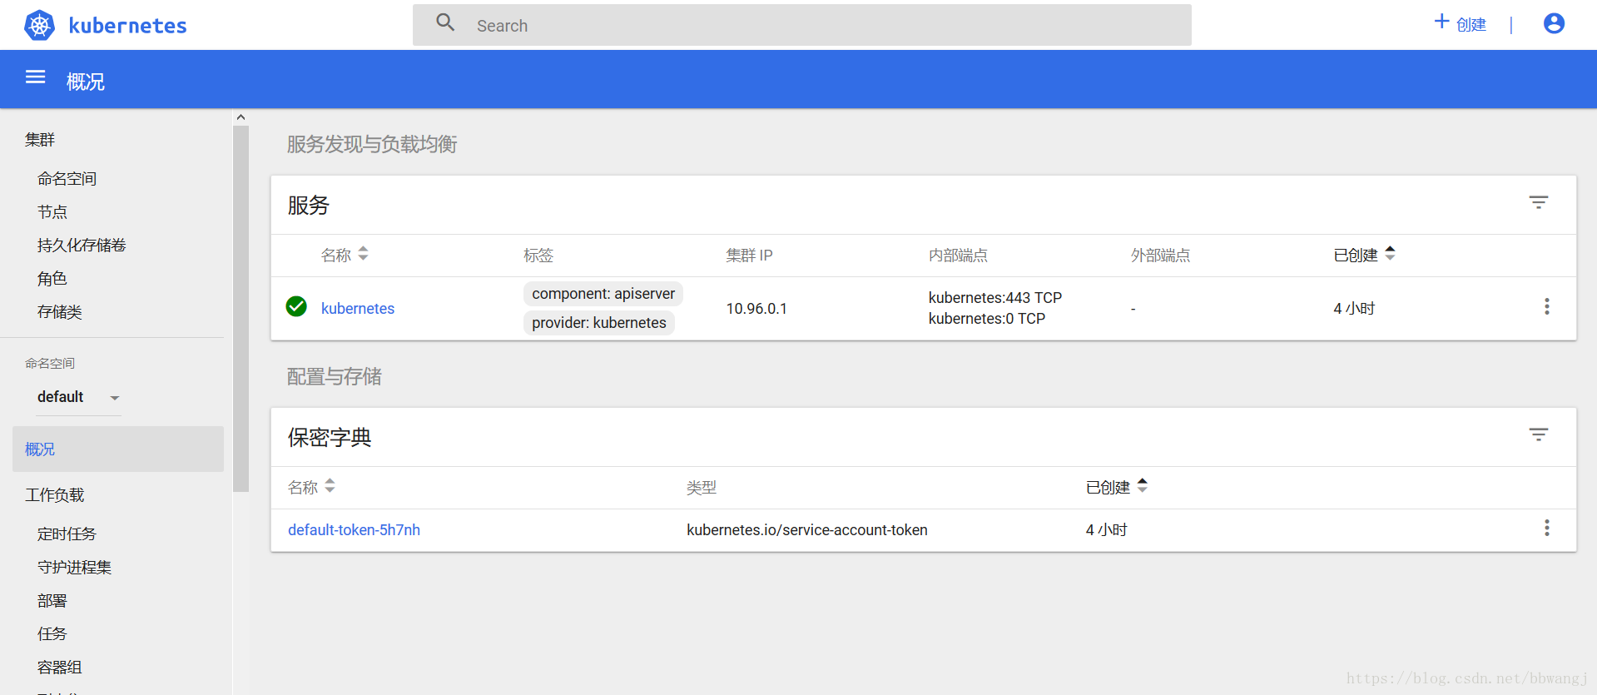Open 守护进程集 daemon sets page
The width and height of the screenshot is (1597, 695).
(x=74, y=567)
